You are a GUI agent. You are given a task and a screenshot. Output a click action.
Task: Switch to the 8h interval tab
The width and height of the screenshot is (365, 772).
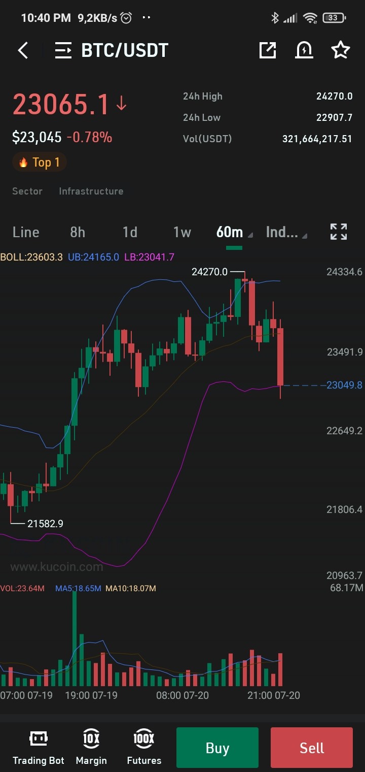[78, 232]
